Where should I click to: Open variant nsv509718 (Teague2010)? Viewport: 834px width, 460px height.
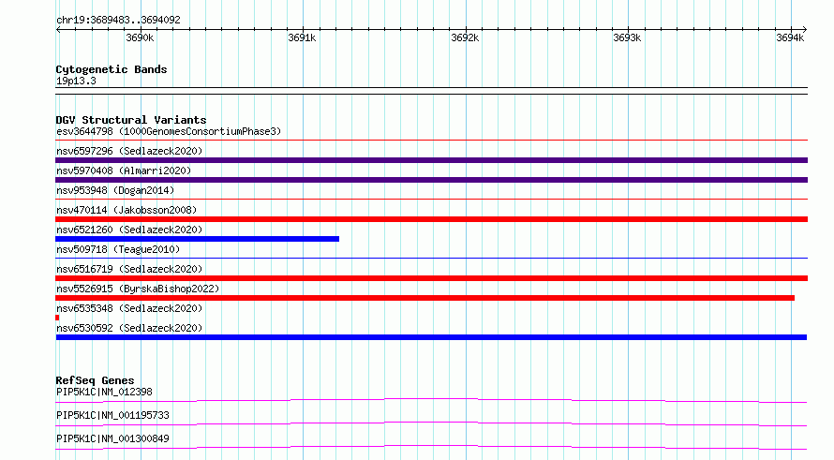click(118, 249)
